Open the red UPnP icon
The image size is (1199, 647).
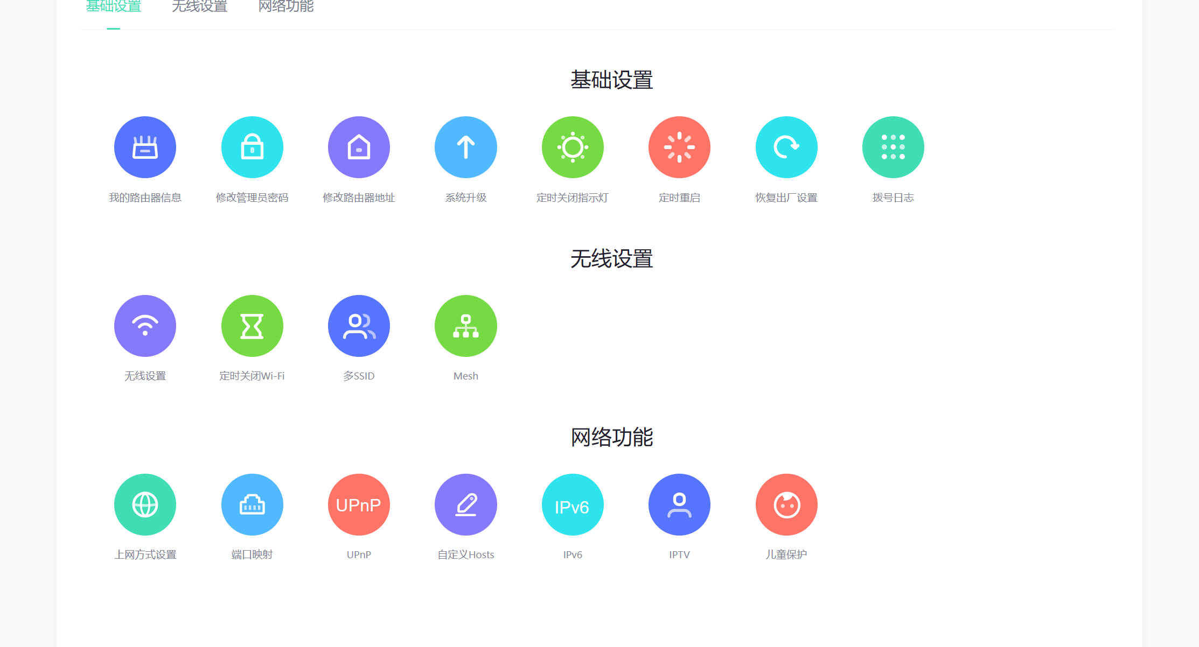[359, 504]
